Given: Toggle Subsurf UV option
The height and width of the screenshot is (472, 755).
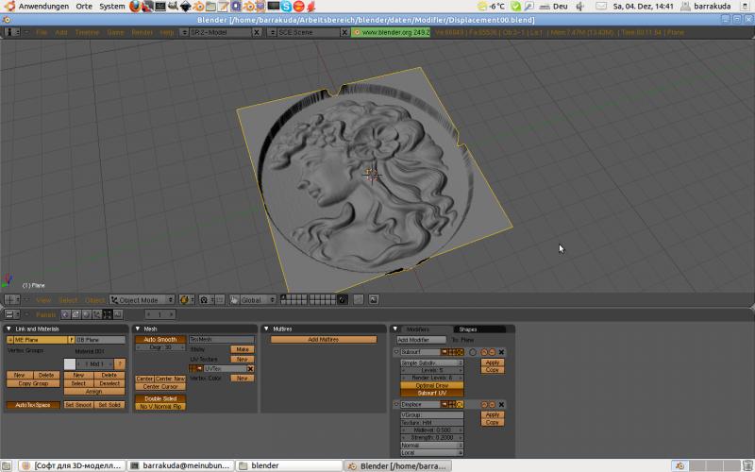Looking at the screenshot, I should [432, 393].
